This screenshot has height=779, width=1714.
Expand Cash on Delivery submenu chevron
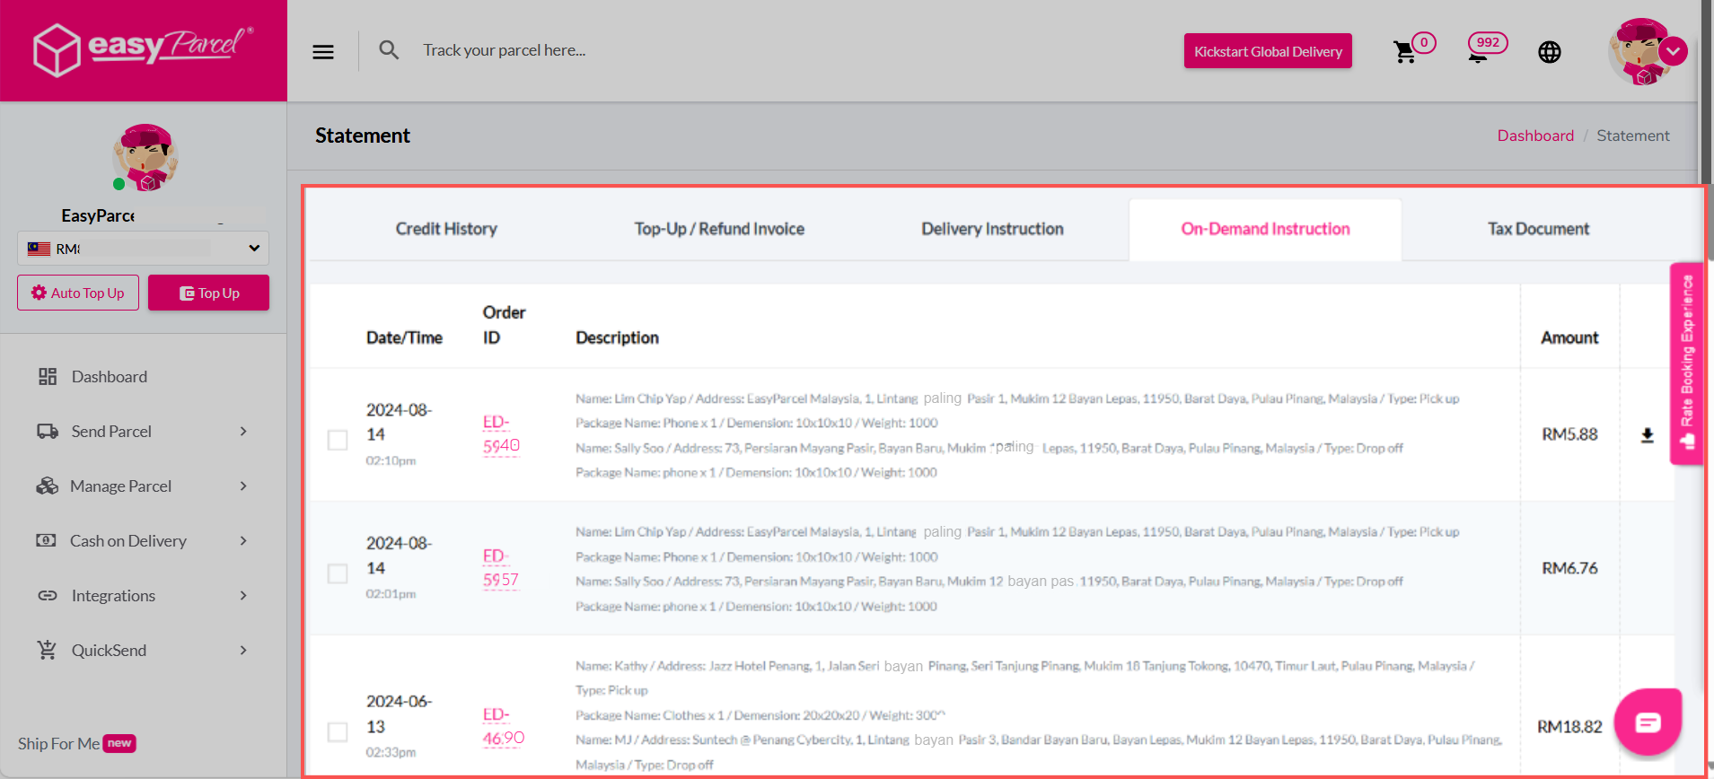click(x=243, y=541)
